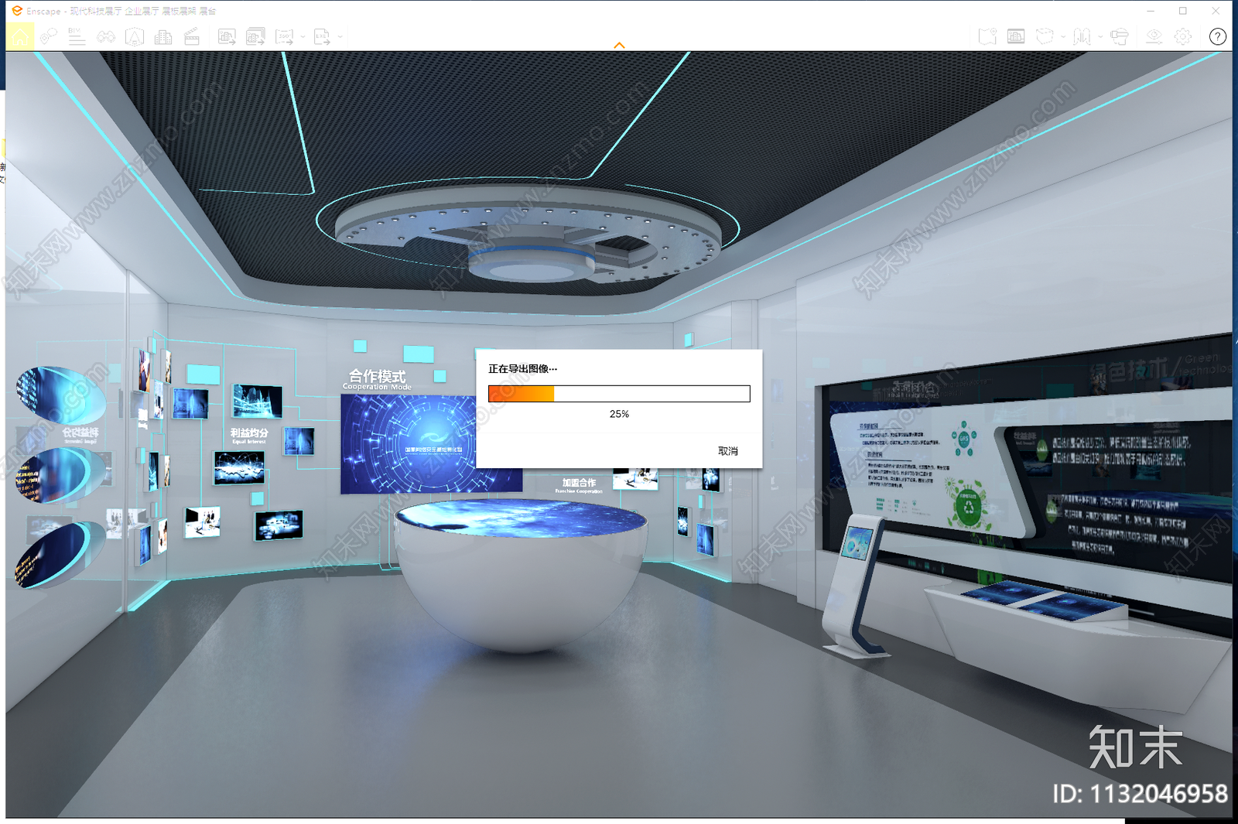This screenshot has height=824, width=1238.
Task: Click the double-arch icon
Action: click(x=1082, y=36)
